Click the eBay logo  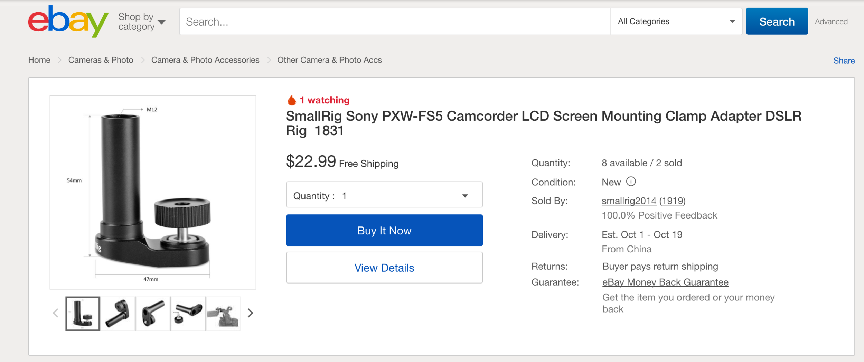(68, 21)
